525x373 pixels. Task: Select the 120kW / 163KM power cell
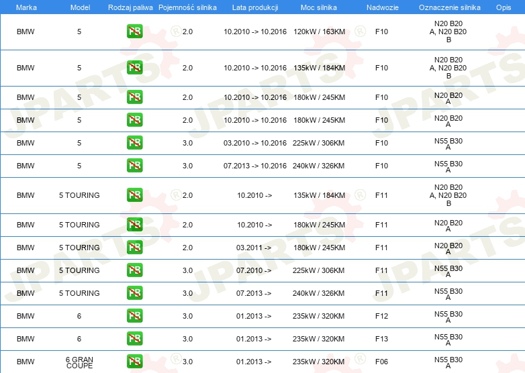coord(319,32)
